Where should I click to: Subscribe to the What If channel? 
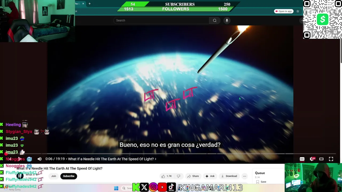(x=69, y=176)
